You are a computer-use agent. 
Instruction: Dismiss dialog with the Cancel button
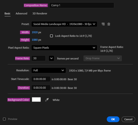point(128,119)
